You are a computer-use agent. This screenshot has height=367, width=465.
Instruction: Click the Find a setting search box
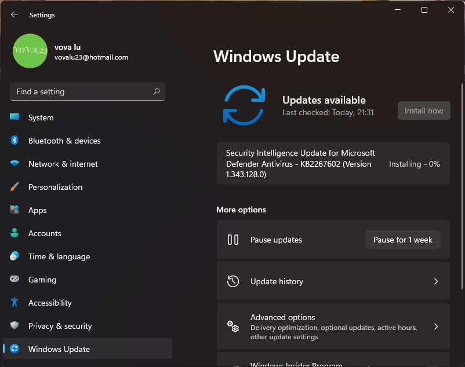coord(88,91)
